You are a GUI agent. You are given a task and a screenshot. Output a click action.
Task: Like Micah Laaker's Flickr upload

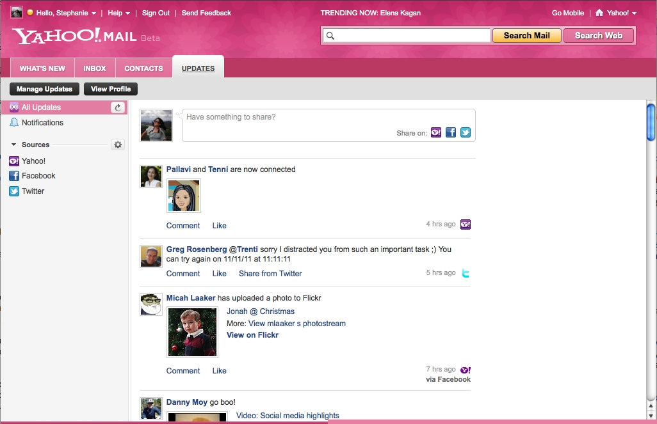(219, 371)
